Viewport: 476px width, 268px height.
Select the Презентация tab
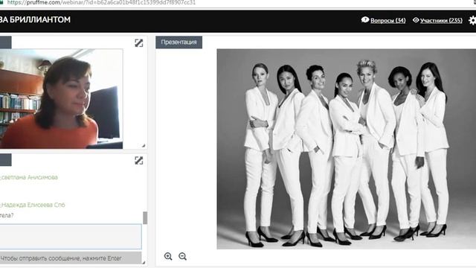coord(178,42)
